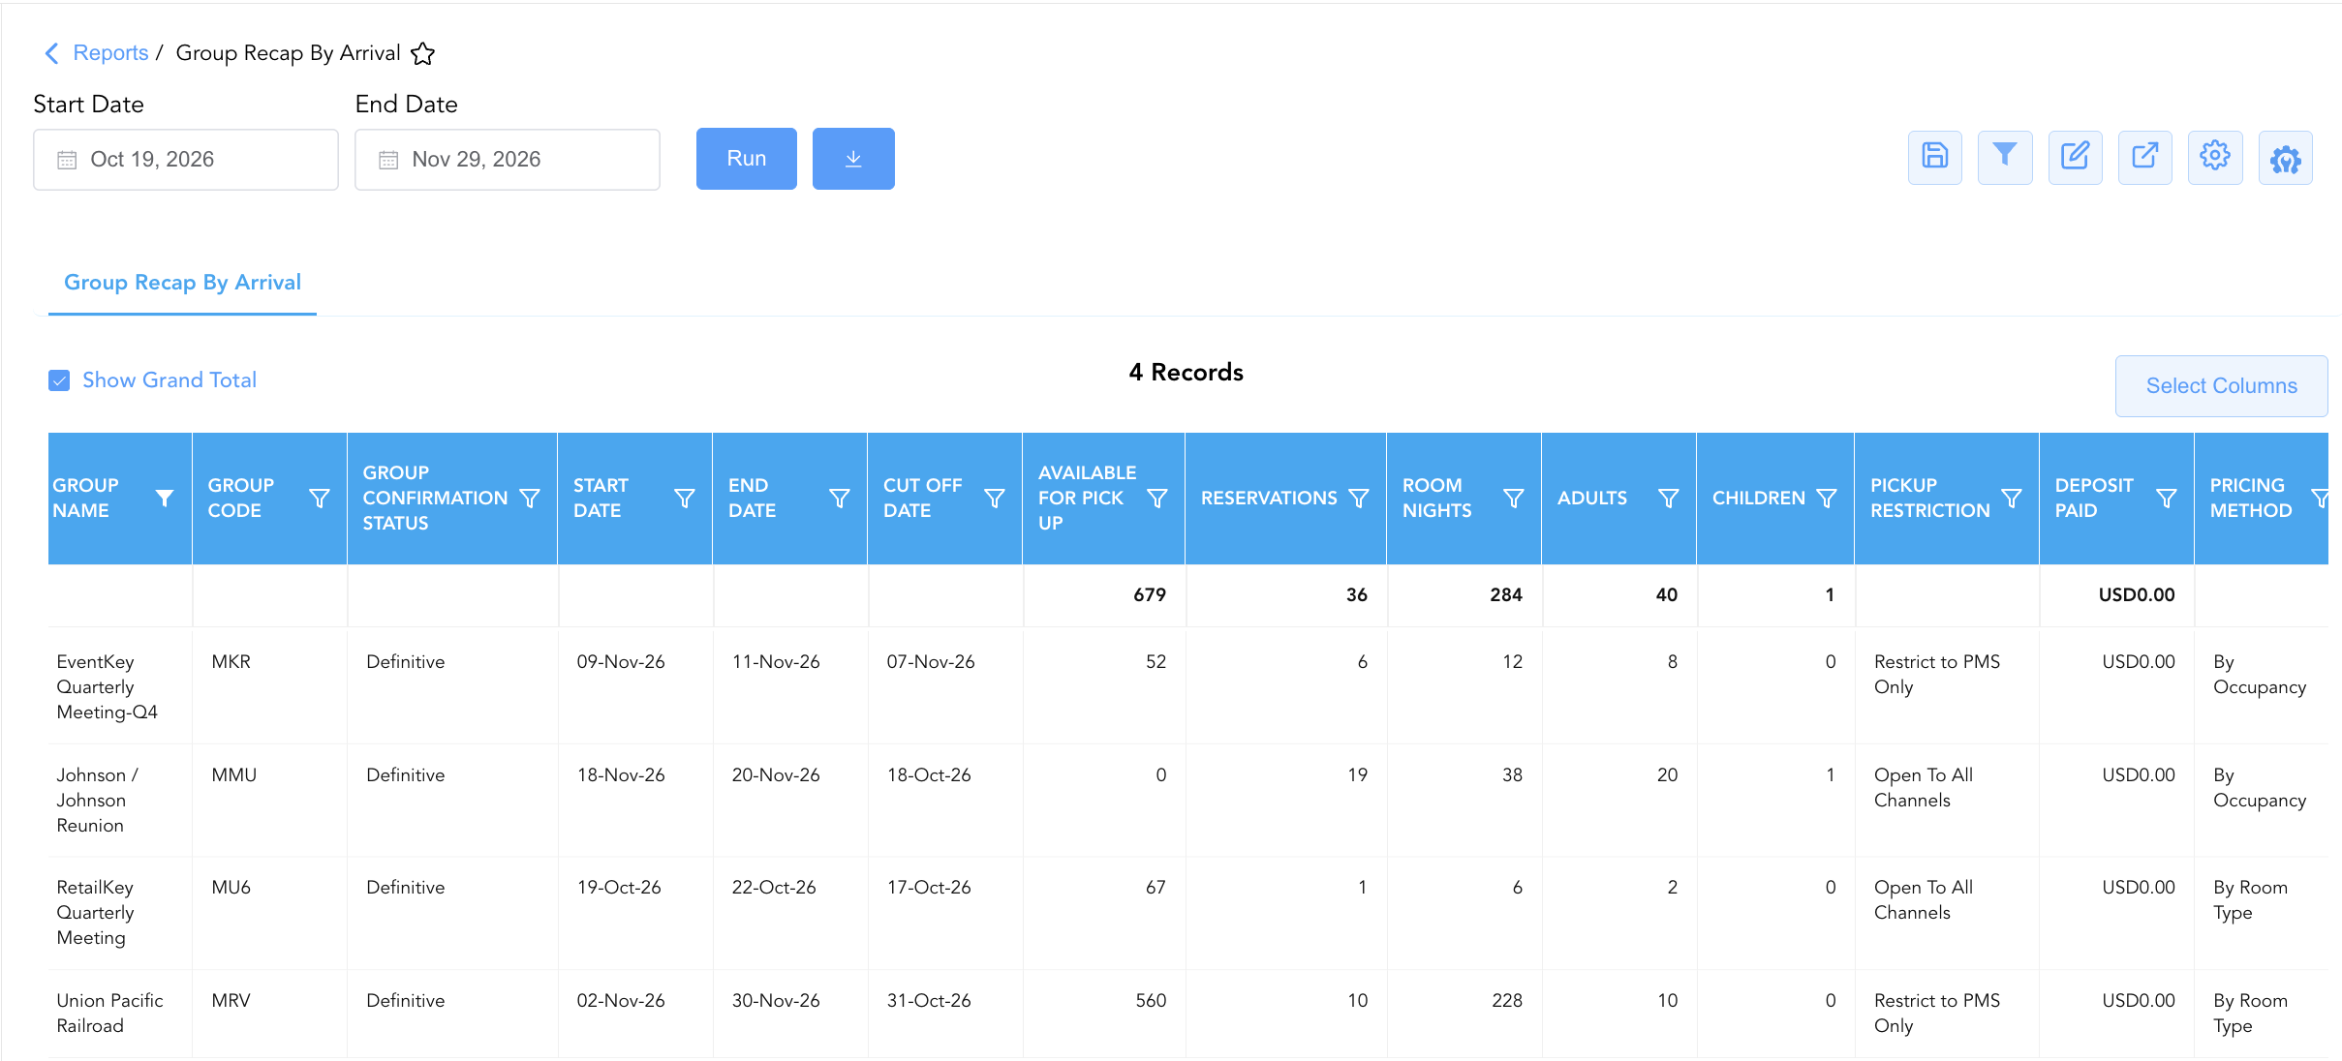The width and height of the screenshot is (2342, 1061).
Task: Filter the Available For Pick Up column
Action: click(x=1156, y=498)
